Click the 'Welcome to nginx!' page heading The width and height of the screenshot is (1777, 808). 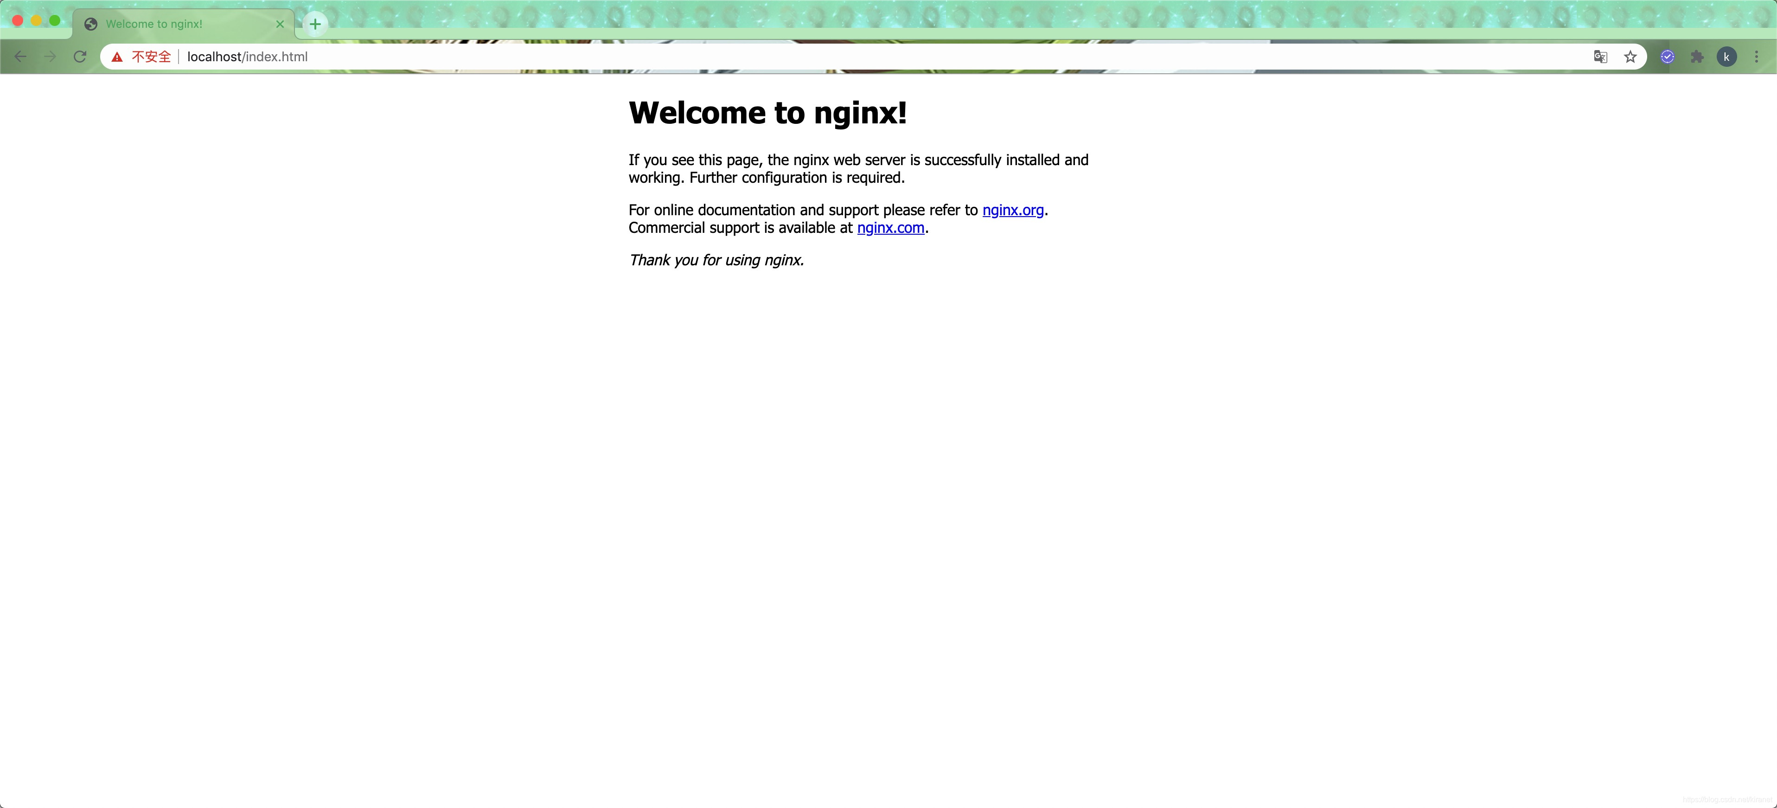[767, 112]
